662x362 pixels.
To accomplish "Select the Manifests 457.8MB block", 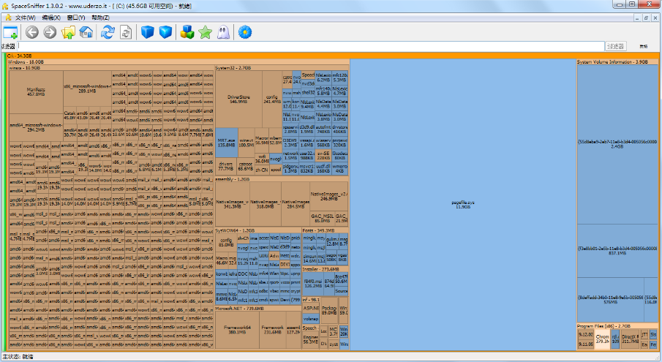I will 36,92.
